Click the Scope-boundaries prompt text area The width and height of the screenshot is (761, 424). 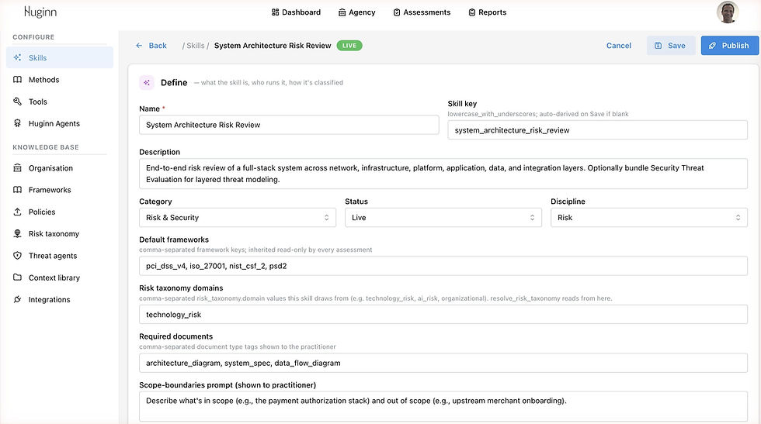point(443,406)
